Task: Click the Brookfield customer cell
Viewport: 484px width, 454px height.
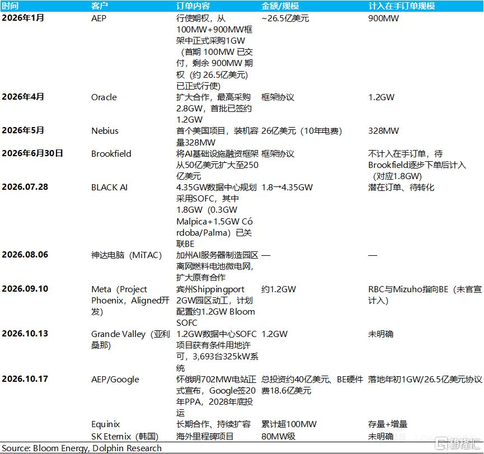Action: pos(111,153)
